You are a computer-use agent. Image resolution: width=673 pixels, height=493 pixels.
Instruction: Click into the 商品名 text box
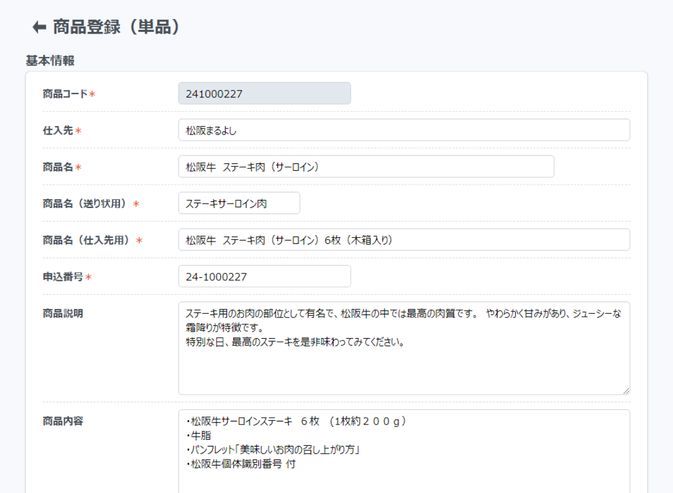(366, 166)
